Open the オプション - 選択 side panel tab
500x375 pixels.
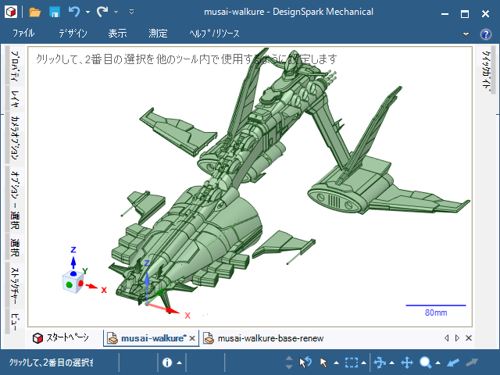[x=14, y=200]
